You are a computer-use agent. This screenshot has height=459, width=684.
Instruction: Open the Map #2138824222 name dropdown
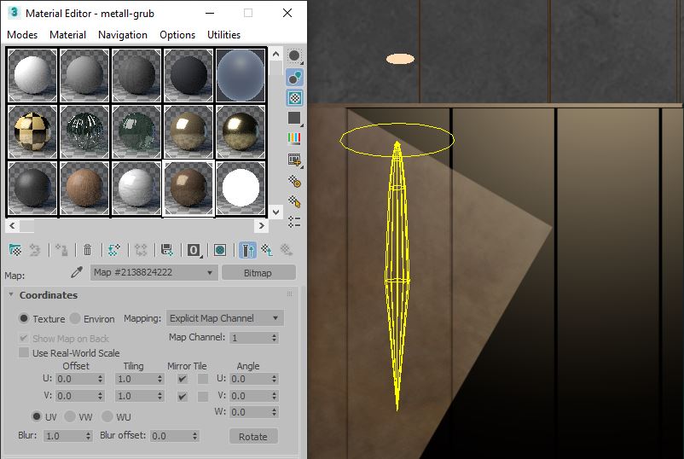pos(154,273)
